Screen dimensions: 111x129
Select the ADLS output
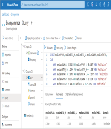click(x=32, y=77)
